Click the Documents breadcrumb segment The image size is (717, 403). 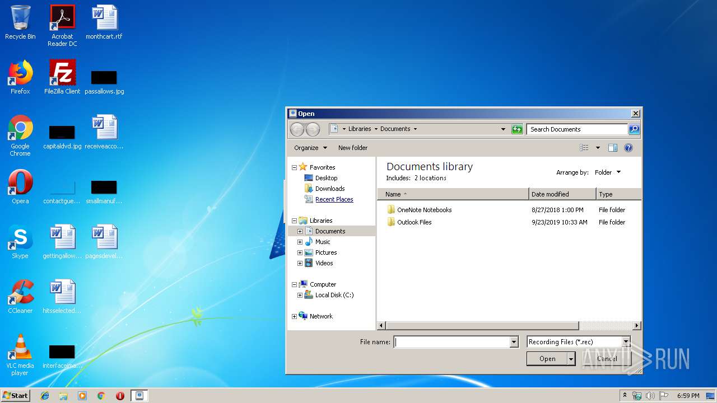click(395, 129)
